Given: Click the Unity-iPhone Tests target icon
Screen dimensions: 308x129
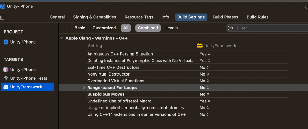Looking at the screenshot, I should [x=6, y=78].
